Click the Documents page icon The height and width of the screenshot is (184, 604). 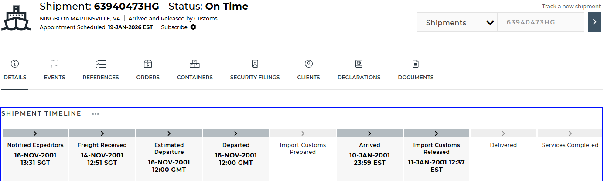[x=416, y=64]
